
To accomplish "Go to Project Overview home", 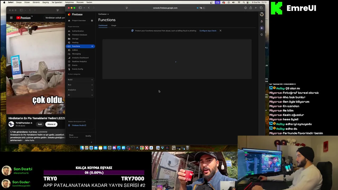I will pyautogui.click(x=79, y=21).
